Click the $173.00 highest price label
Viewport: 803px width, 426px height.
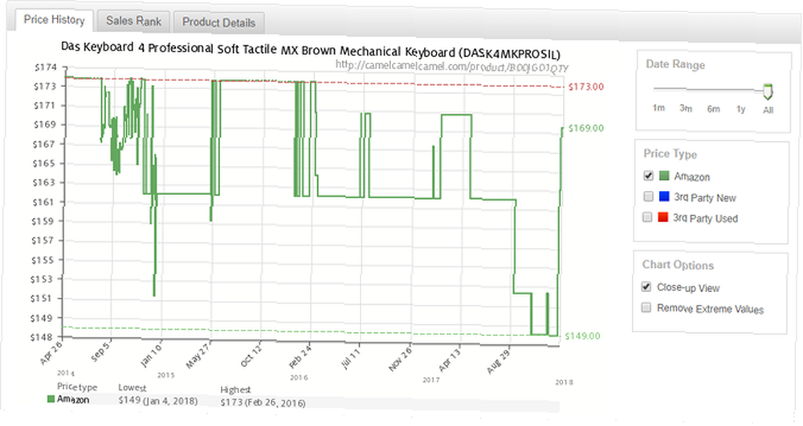coord(586,87)
